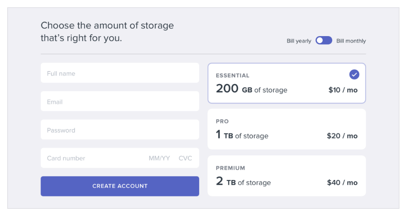The height and width of the screenshot is (217, 409).
Task: Focus the Full name input field
Action: click(x=120, y=73)
